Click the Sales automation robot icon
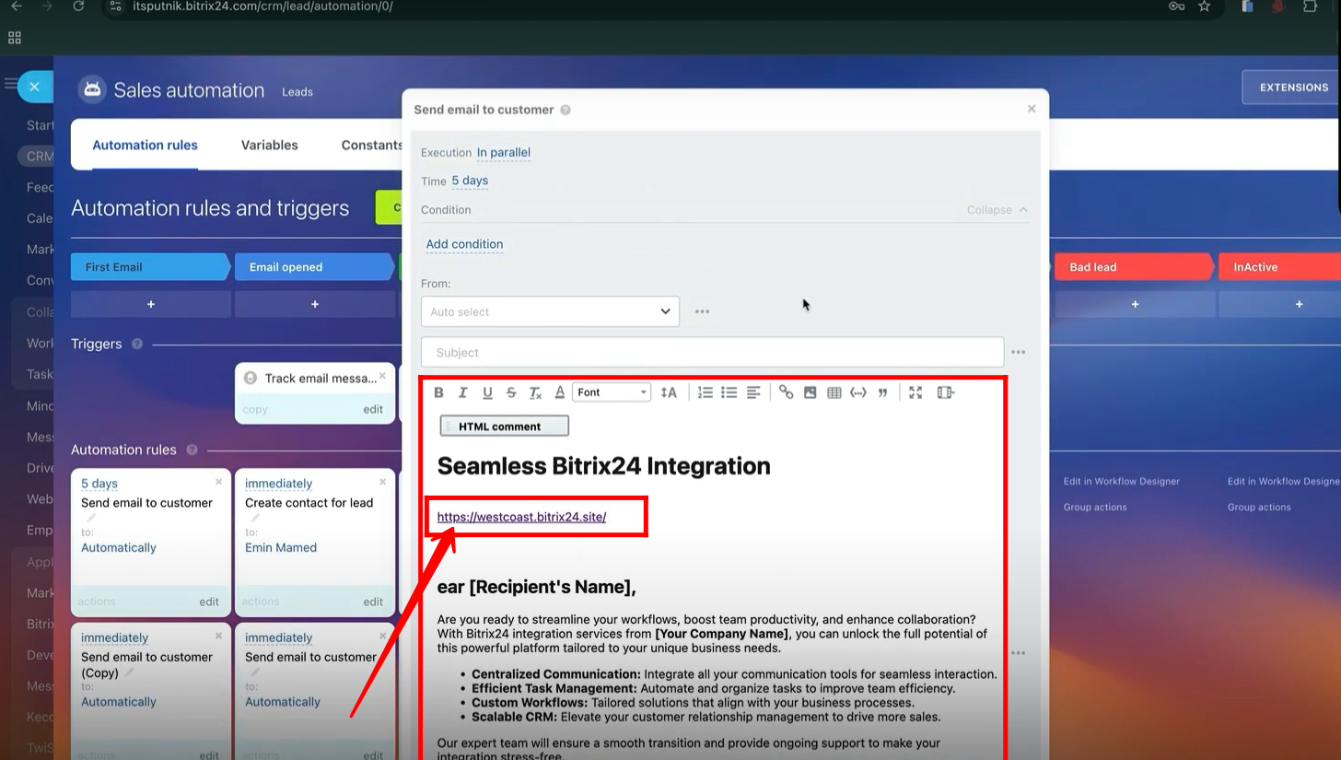Viewport: 1341px width, 760px height. click(x=91, y=89)
